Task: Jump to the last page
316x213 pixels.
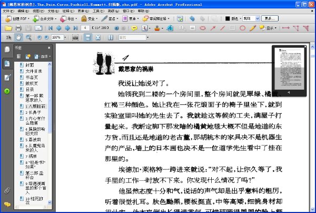Action: pyautogui.click(x=75, y=28)
